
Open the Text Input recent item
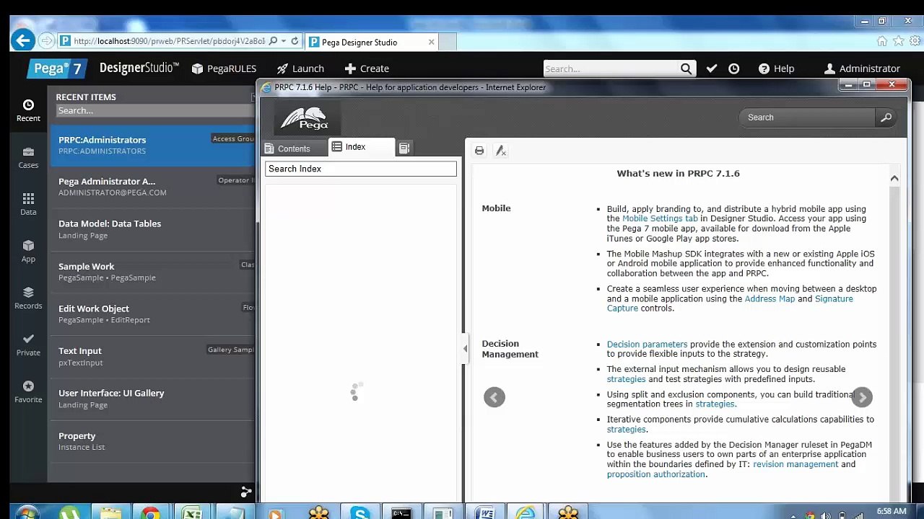pyautogui.click(x=152, y=356)
